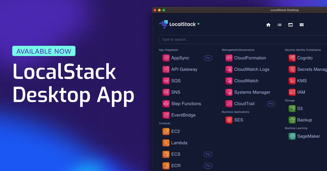Click in the 'Type to search...' field
327x171 pixels.
243,40
